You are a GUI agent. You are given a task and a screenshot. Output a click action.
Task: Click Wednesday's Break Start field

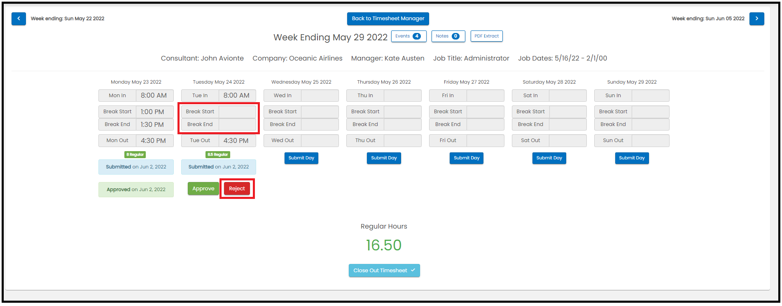click(320, 112)
